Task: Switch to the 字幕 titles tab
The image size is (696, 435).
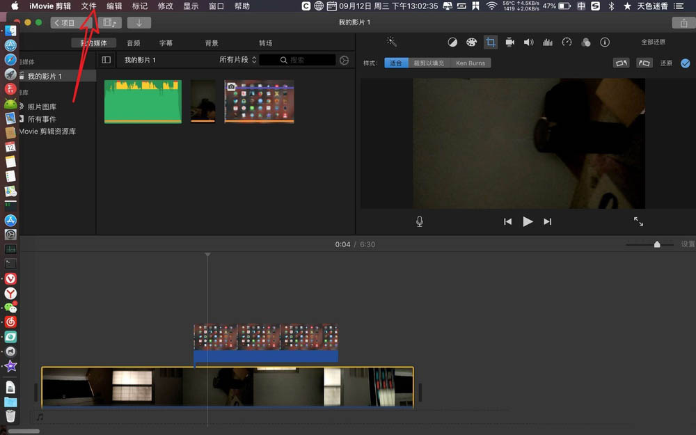Action: coord(166,43)
